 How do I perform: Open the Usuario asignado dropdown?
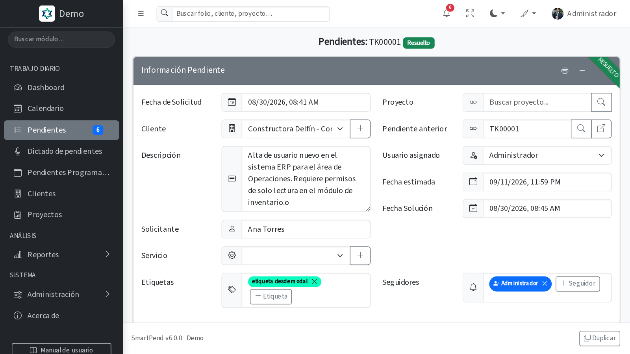(x=547, y=155)
